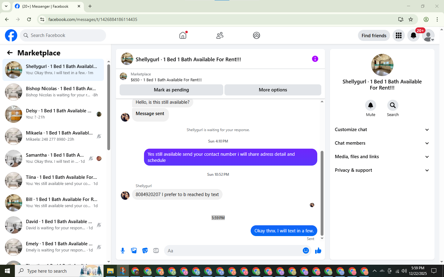Expand Customize chat section

tap(382, 130)
